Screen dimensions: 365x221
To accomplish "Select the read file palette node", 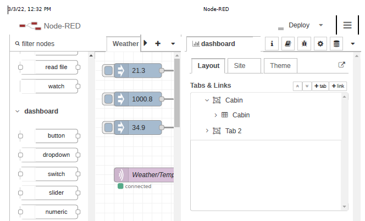I will [x=49, y=67].
